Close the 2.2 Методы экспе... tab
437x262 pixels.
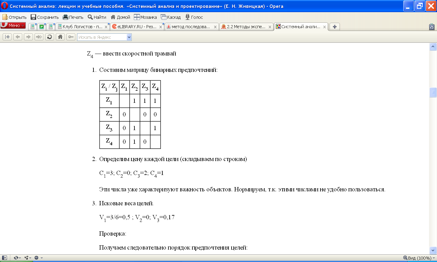270,27
